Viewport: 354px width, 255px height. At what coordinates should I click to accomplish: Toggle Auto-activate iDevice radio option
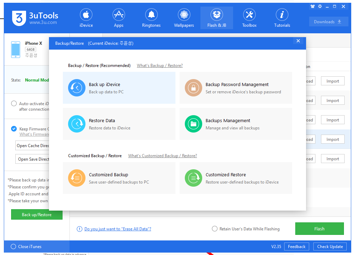click(14, 103)
